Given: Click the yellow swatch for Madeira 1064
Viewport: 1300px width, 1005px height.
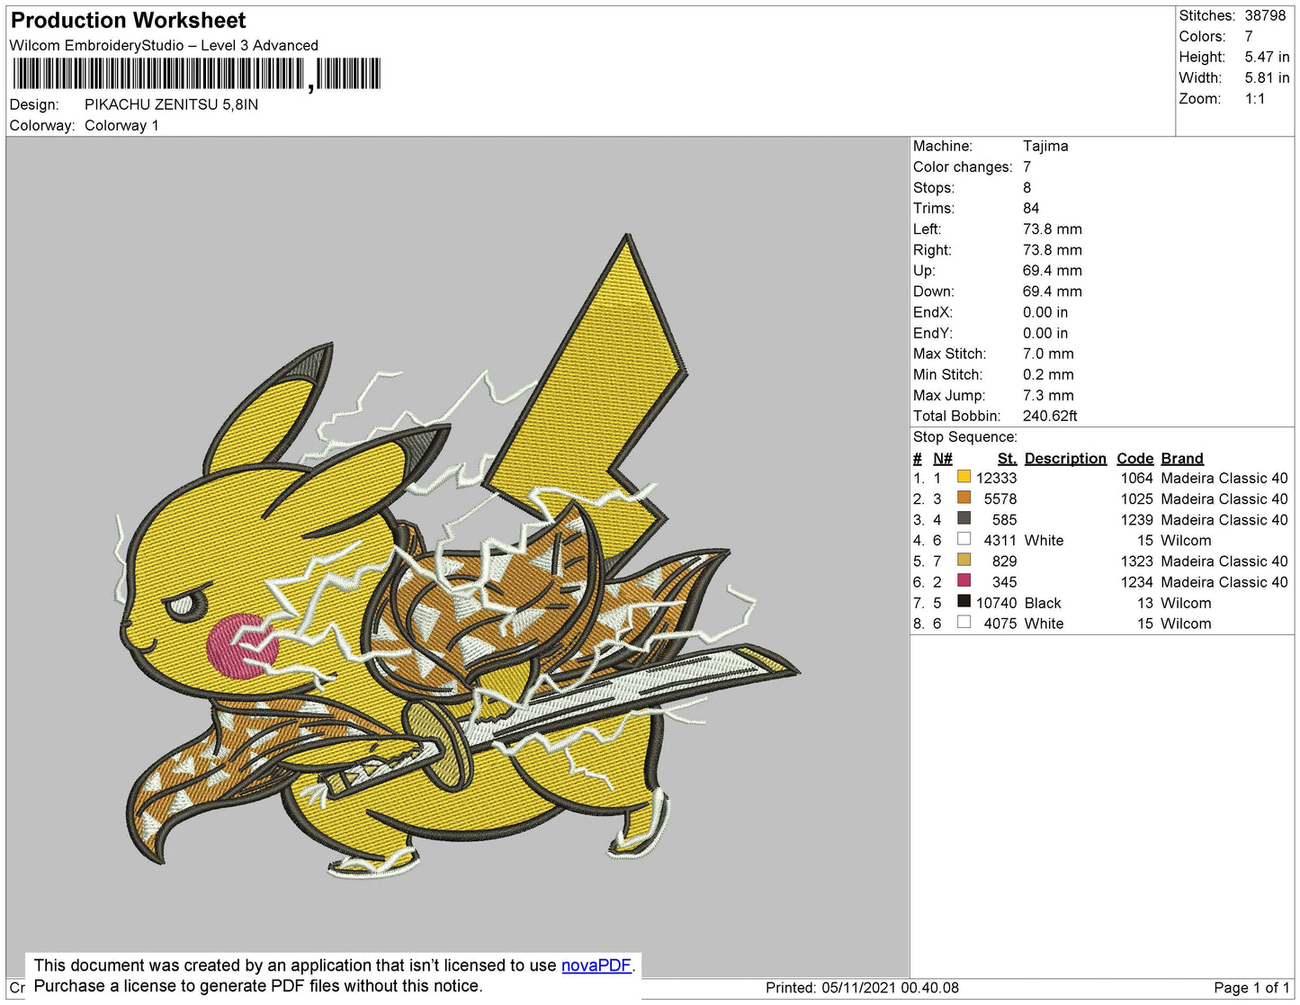Looking at the screenshot, I should coord(964,477).
